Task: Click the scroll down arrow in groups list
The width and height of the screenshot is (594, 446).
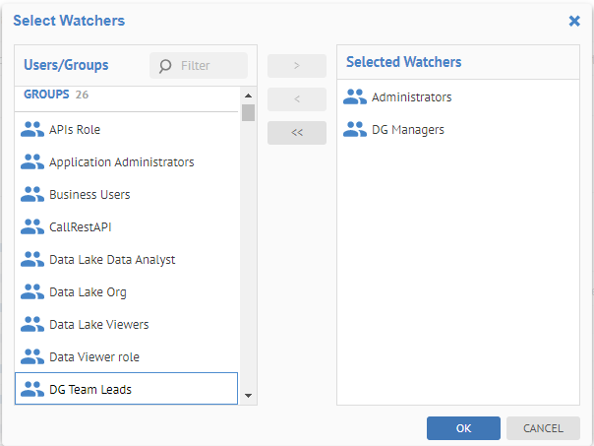Action: click(249, 396)
